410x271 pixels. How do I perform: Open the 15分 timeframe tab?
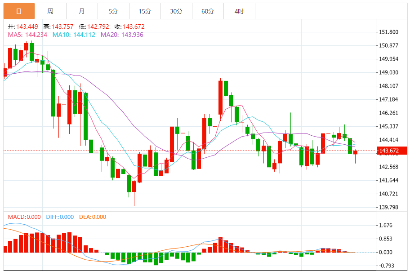click(x=145, y=11)
